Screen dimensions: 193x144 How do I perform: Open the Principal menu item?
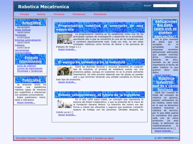coord(25,14)
